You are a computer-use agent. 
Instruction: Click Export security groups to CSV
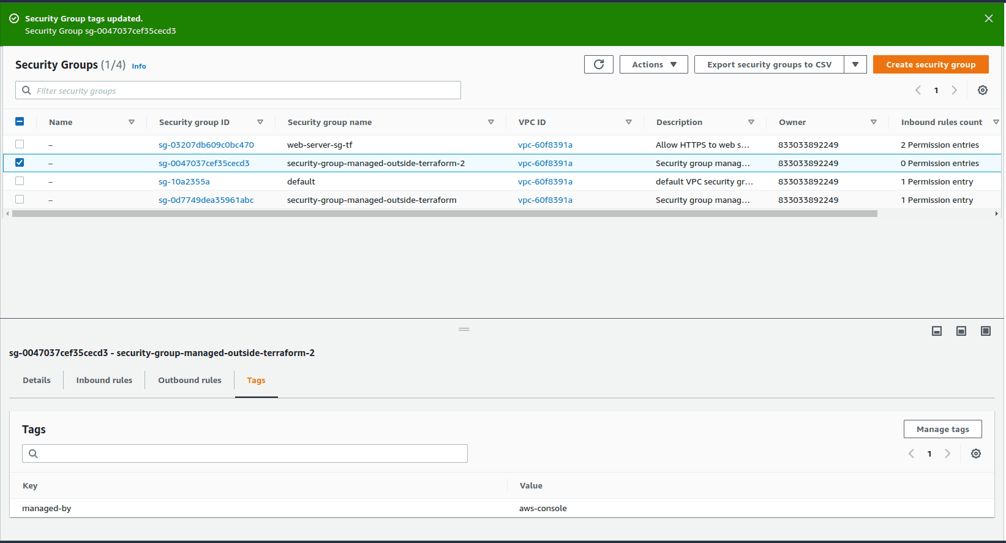(769, 64)
